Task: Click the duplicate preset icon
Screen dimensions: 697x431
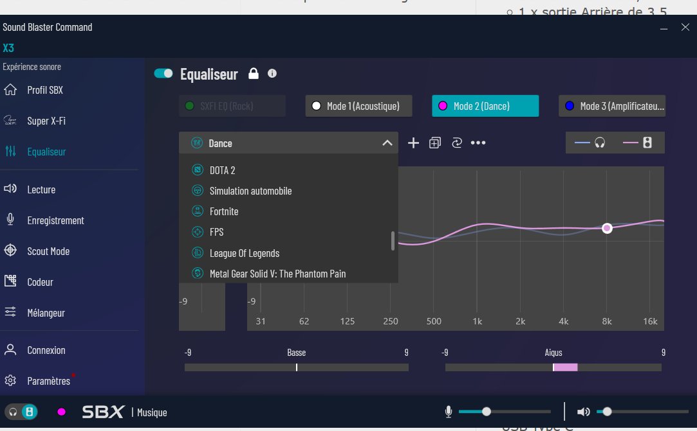Action: pyautogui.click(x=435, y=143)
